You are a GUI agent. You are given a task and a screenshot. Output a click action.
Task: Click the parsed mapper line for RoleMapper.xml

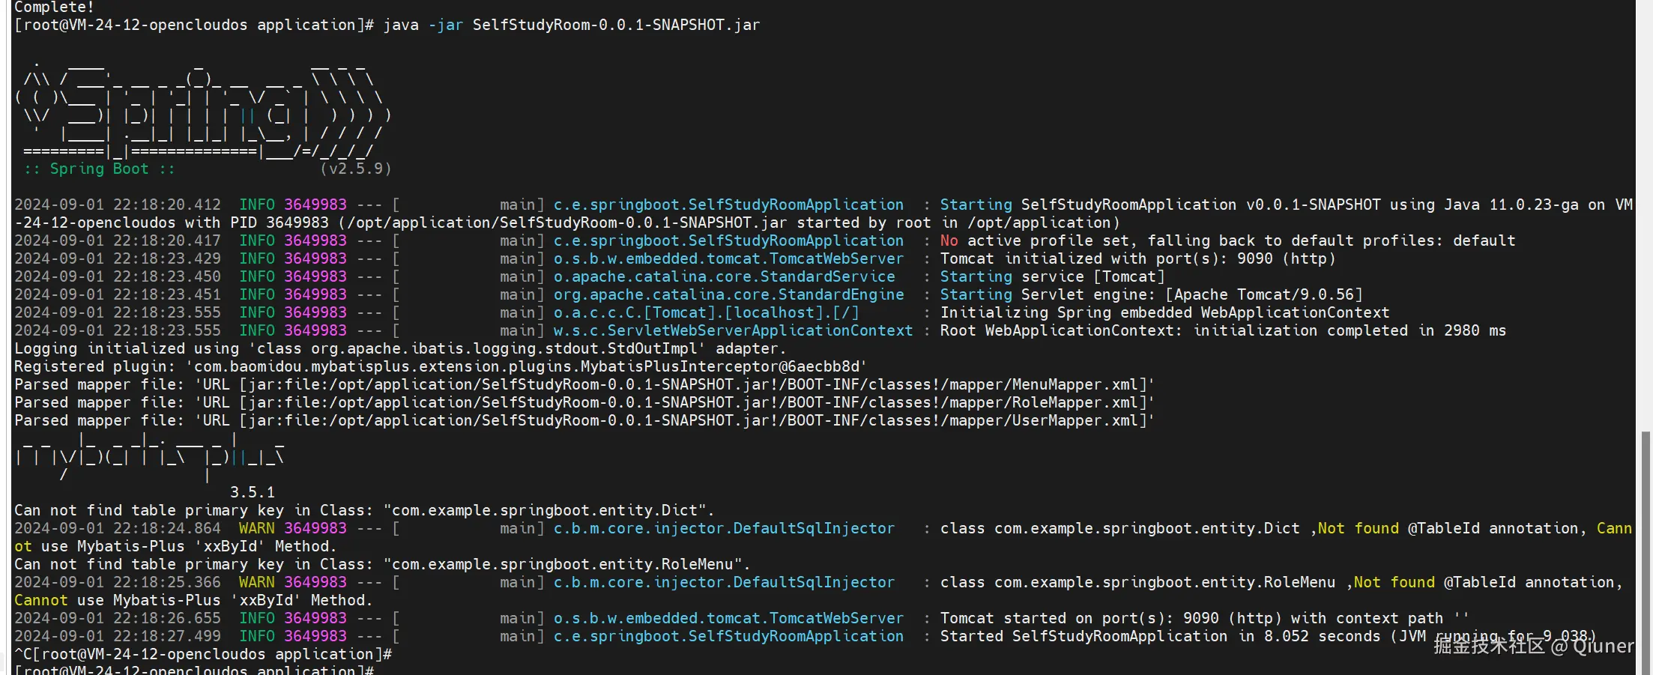point(584,402)
